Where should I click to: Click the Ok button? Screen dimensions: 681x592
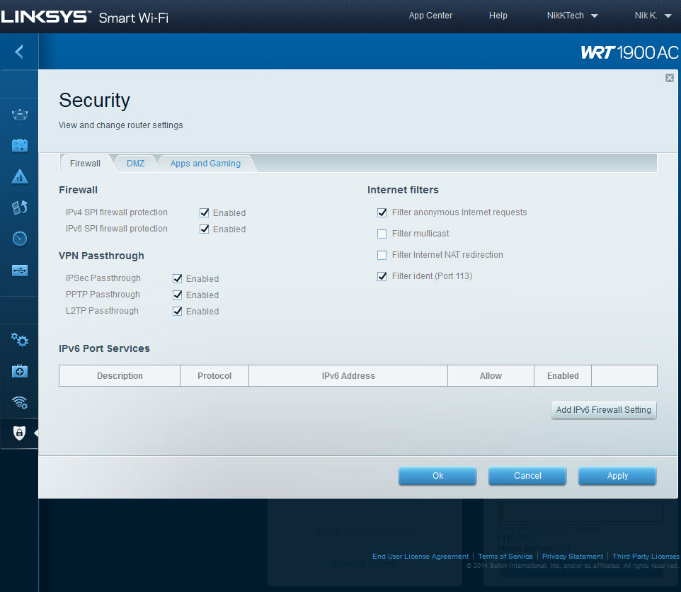[x=437, y=476]
